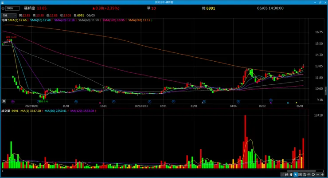Toggle the eye visibility icon
The image size is (328, 178).
click(x=309, y=174)
